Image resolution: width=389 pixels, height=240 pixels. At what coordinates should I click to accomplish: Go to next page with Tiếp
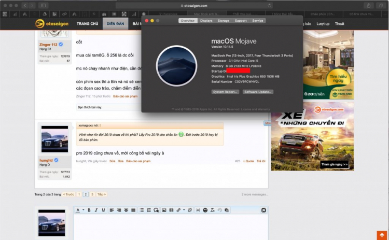point(102,194)
